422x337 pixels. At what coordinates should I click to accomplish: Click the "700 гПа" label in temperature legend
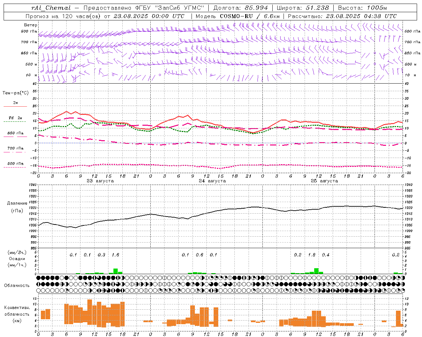pos(15,148)
